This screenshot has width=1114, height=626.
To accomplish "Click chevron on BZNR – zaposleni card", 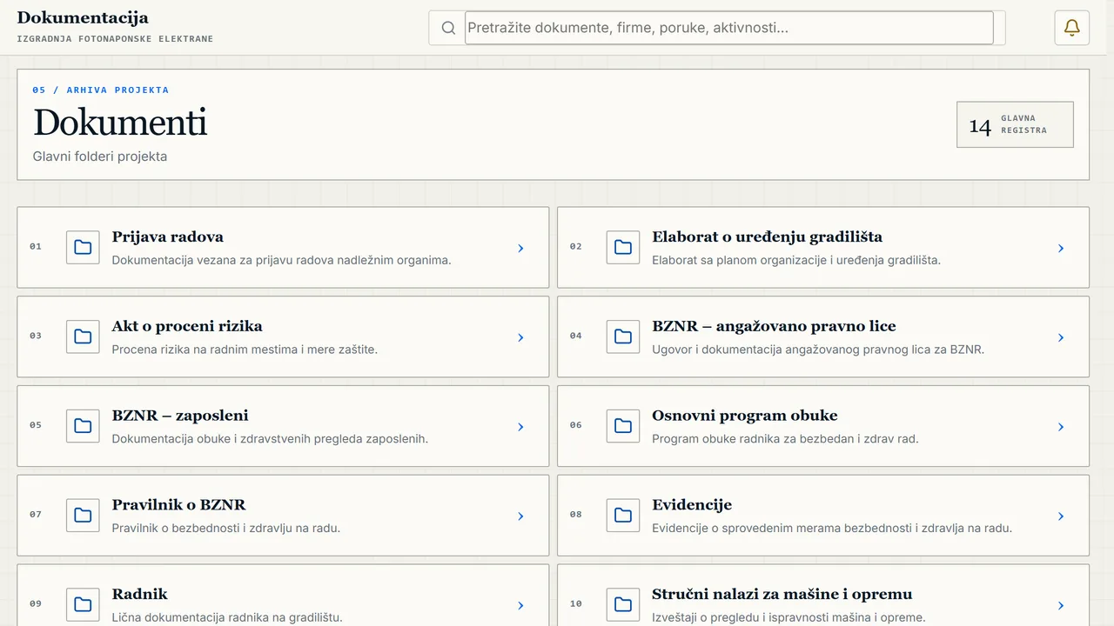I will click(520, 427).
